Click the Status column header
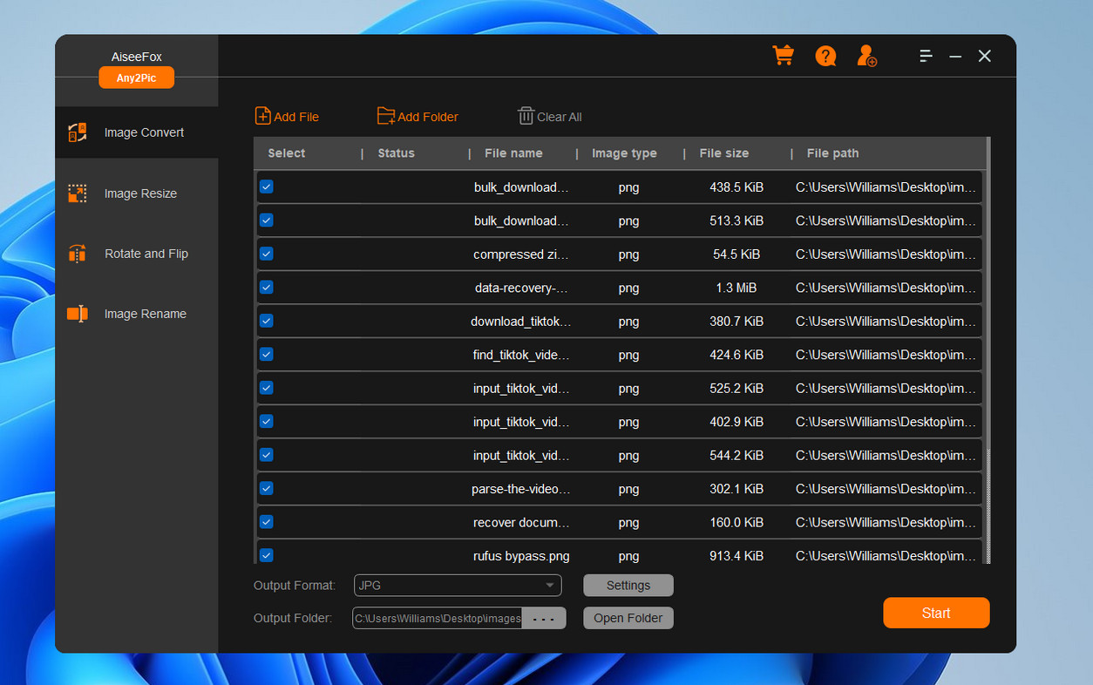 point(397,153)
